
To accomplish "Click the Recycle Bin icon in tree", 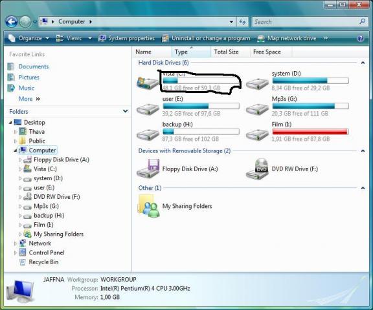I will [23, 262].
